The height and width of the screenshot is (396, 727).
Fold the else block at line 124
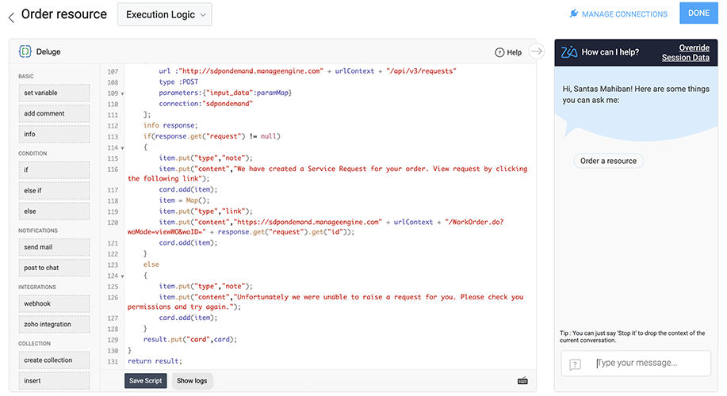tap(122, 276)
